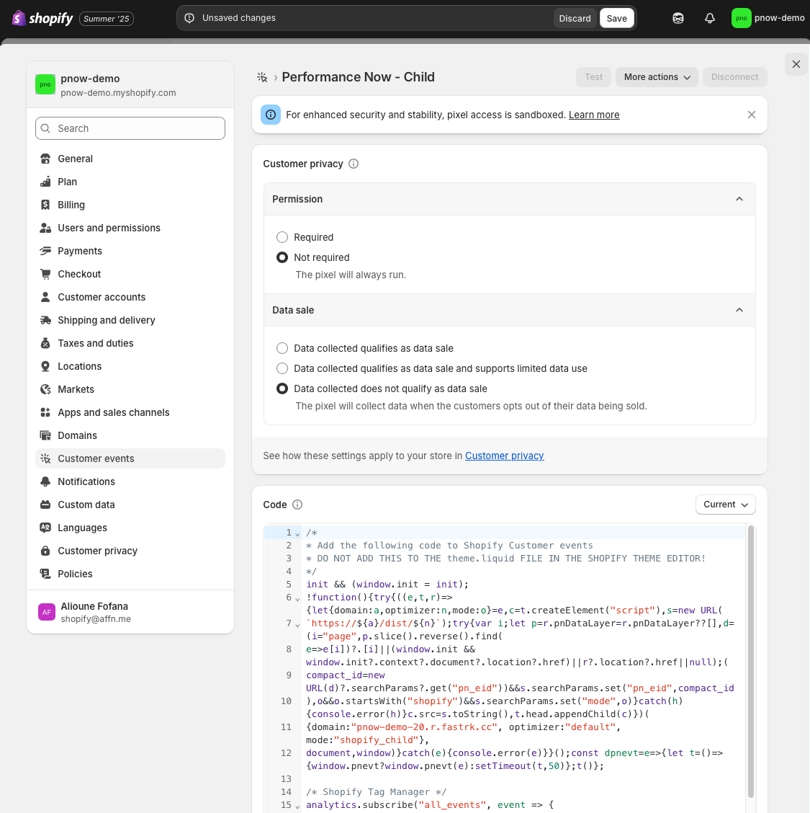
Task: Click the Discard button
Action: tap(575, 18)
